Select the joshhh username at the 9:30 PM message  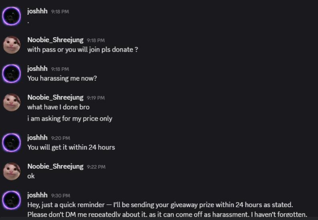pos(37,195)
